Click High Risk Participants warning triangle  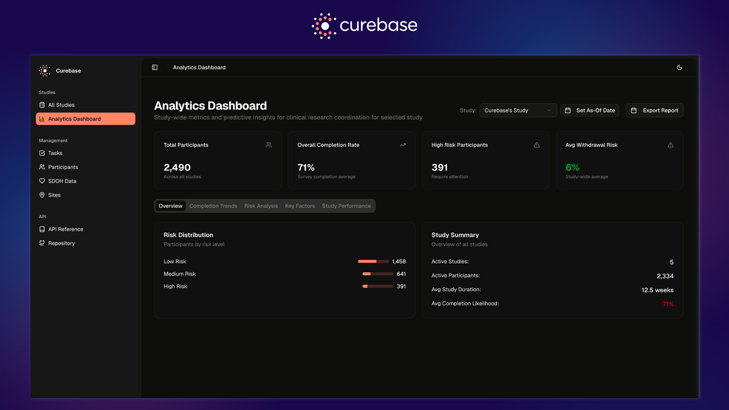pos(536,145)
